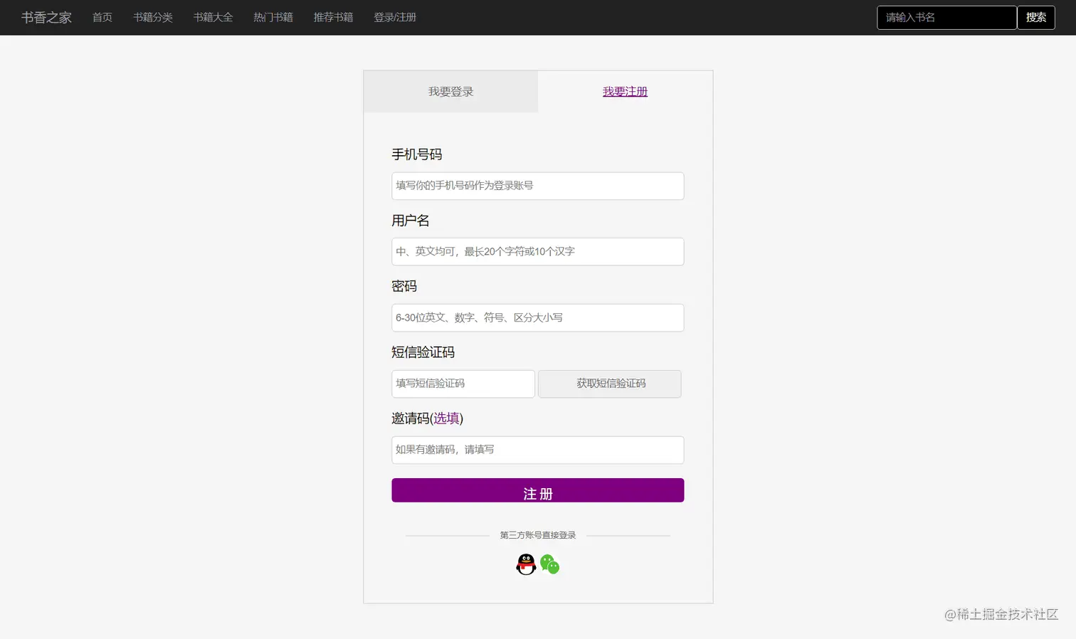Open 推荐书籍 from the navbar
The height and width of the screenshot is (639, 1076).
[x=333, y=17]
